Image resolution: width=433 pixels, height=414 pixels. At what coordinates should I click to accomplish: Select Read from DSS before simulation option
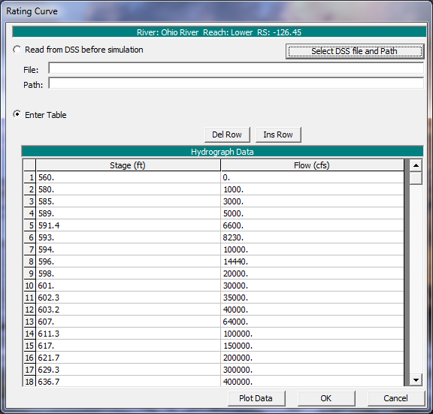click(17, 50)
